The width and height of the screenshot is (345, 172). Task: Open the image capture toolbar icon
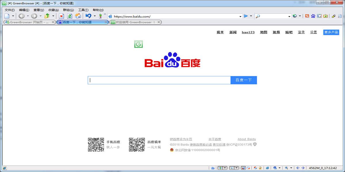pos(325,16)
